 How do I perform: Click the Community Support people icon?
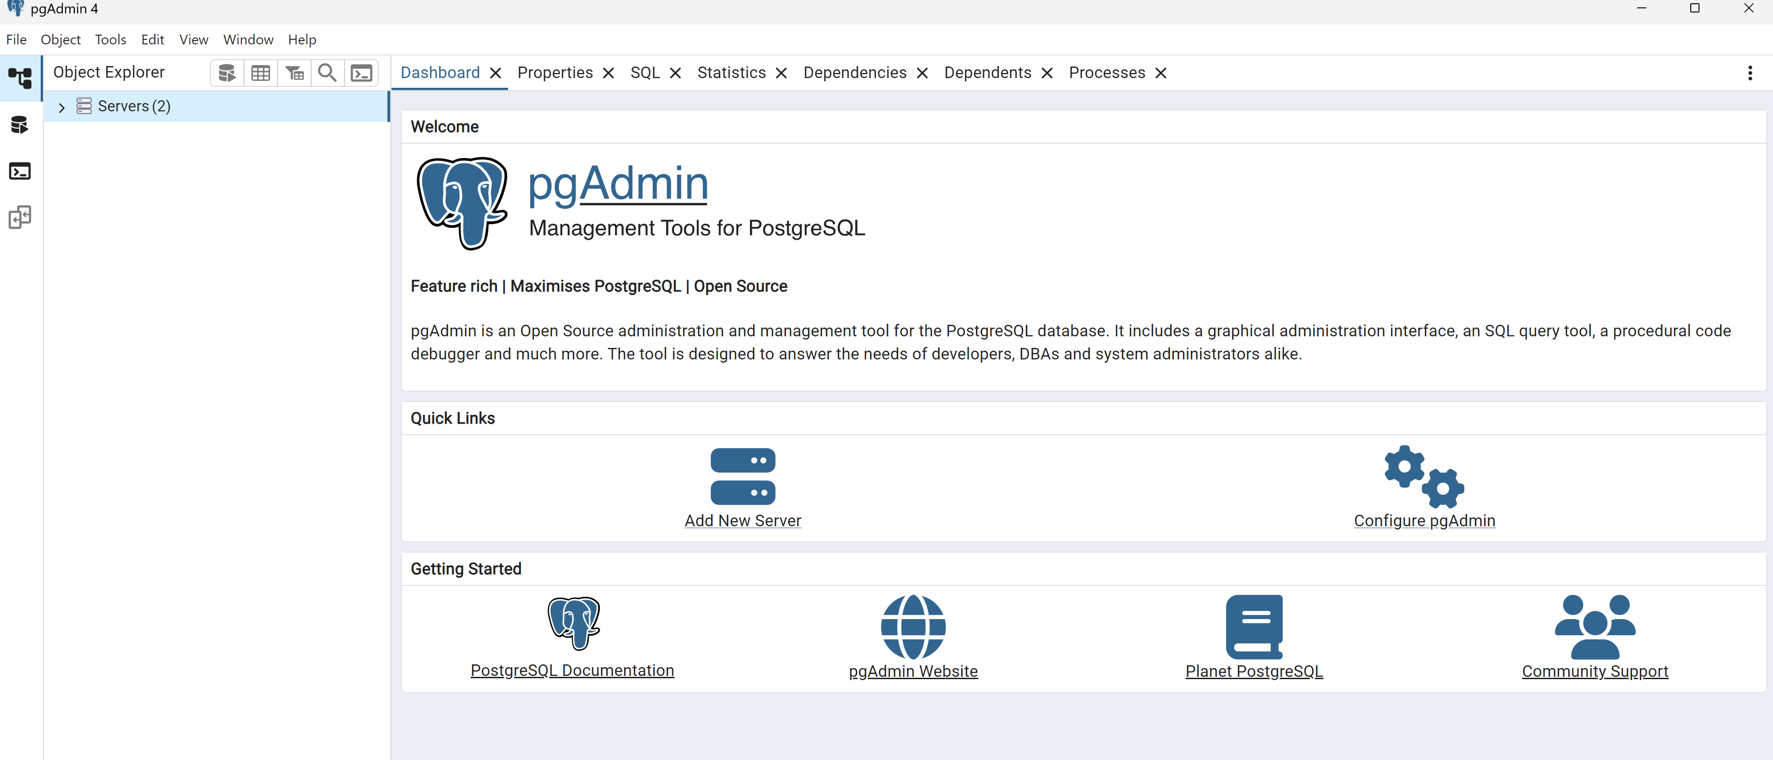tap(1595, 626)
